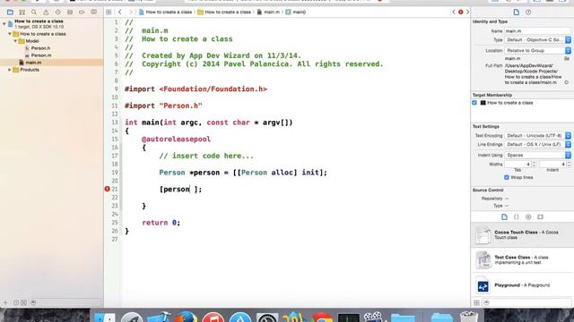Go back in editor history

(119, 12)
